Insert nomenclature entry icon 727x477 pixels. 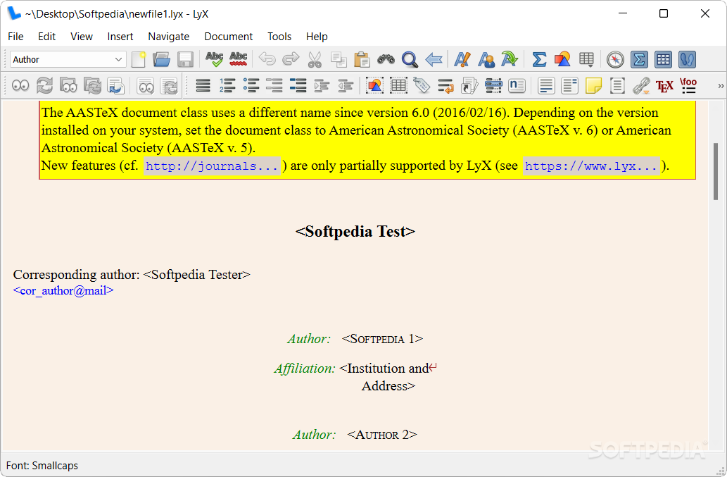click(517, 86)
